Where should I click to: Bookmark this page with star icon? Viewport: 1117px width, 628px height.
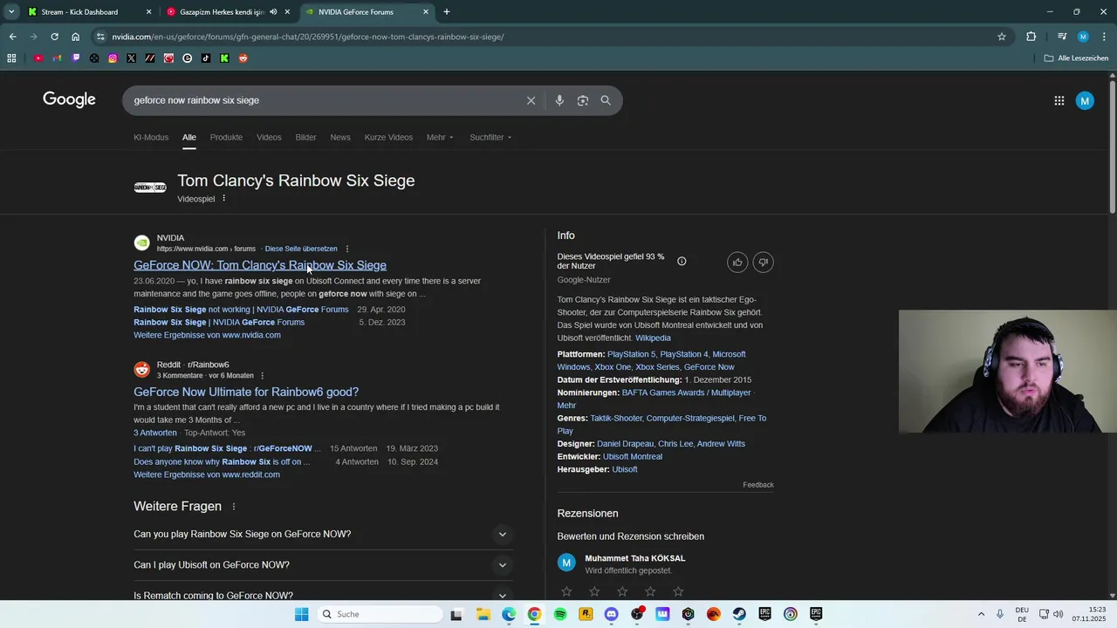pos(1002,37)
